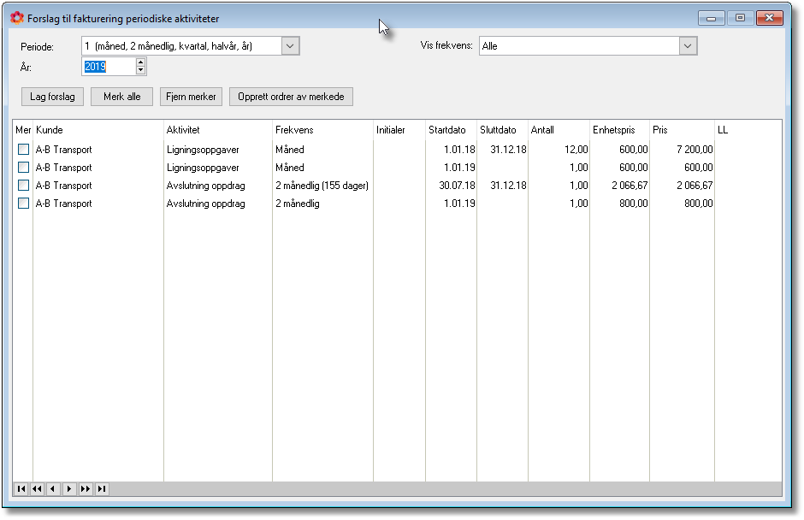804x520 pixels.
Task: Go to the last record in navigator
Action: [102, 488]
